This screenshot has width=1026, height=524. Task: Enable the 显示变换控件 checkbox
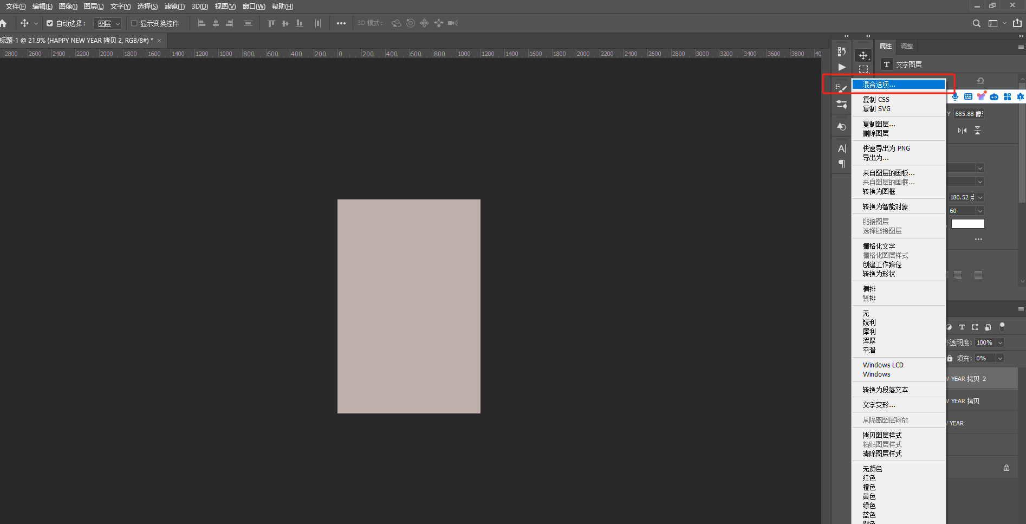(134, 23)
